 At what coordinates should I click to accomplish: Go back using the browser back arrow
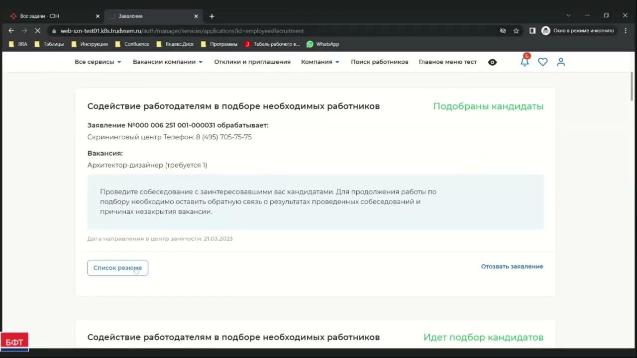coord(11,31)
